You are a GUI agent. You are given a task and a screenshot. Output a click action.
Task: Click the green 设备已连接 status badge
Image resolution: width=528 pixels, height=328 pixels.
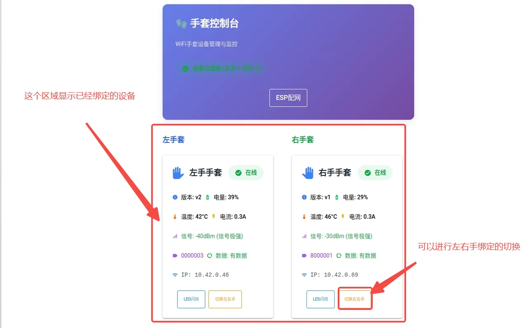[x=221, y=69]
